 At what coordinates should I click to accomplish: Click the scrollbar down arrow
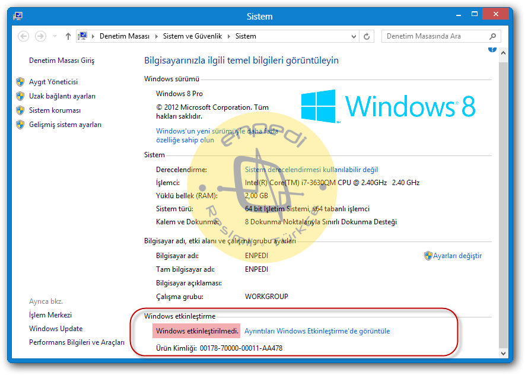point(503,353)
